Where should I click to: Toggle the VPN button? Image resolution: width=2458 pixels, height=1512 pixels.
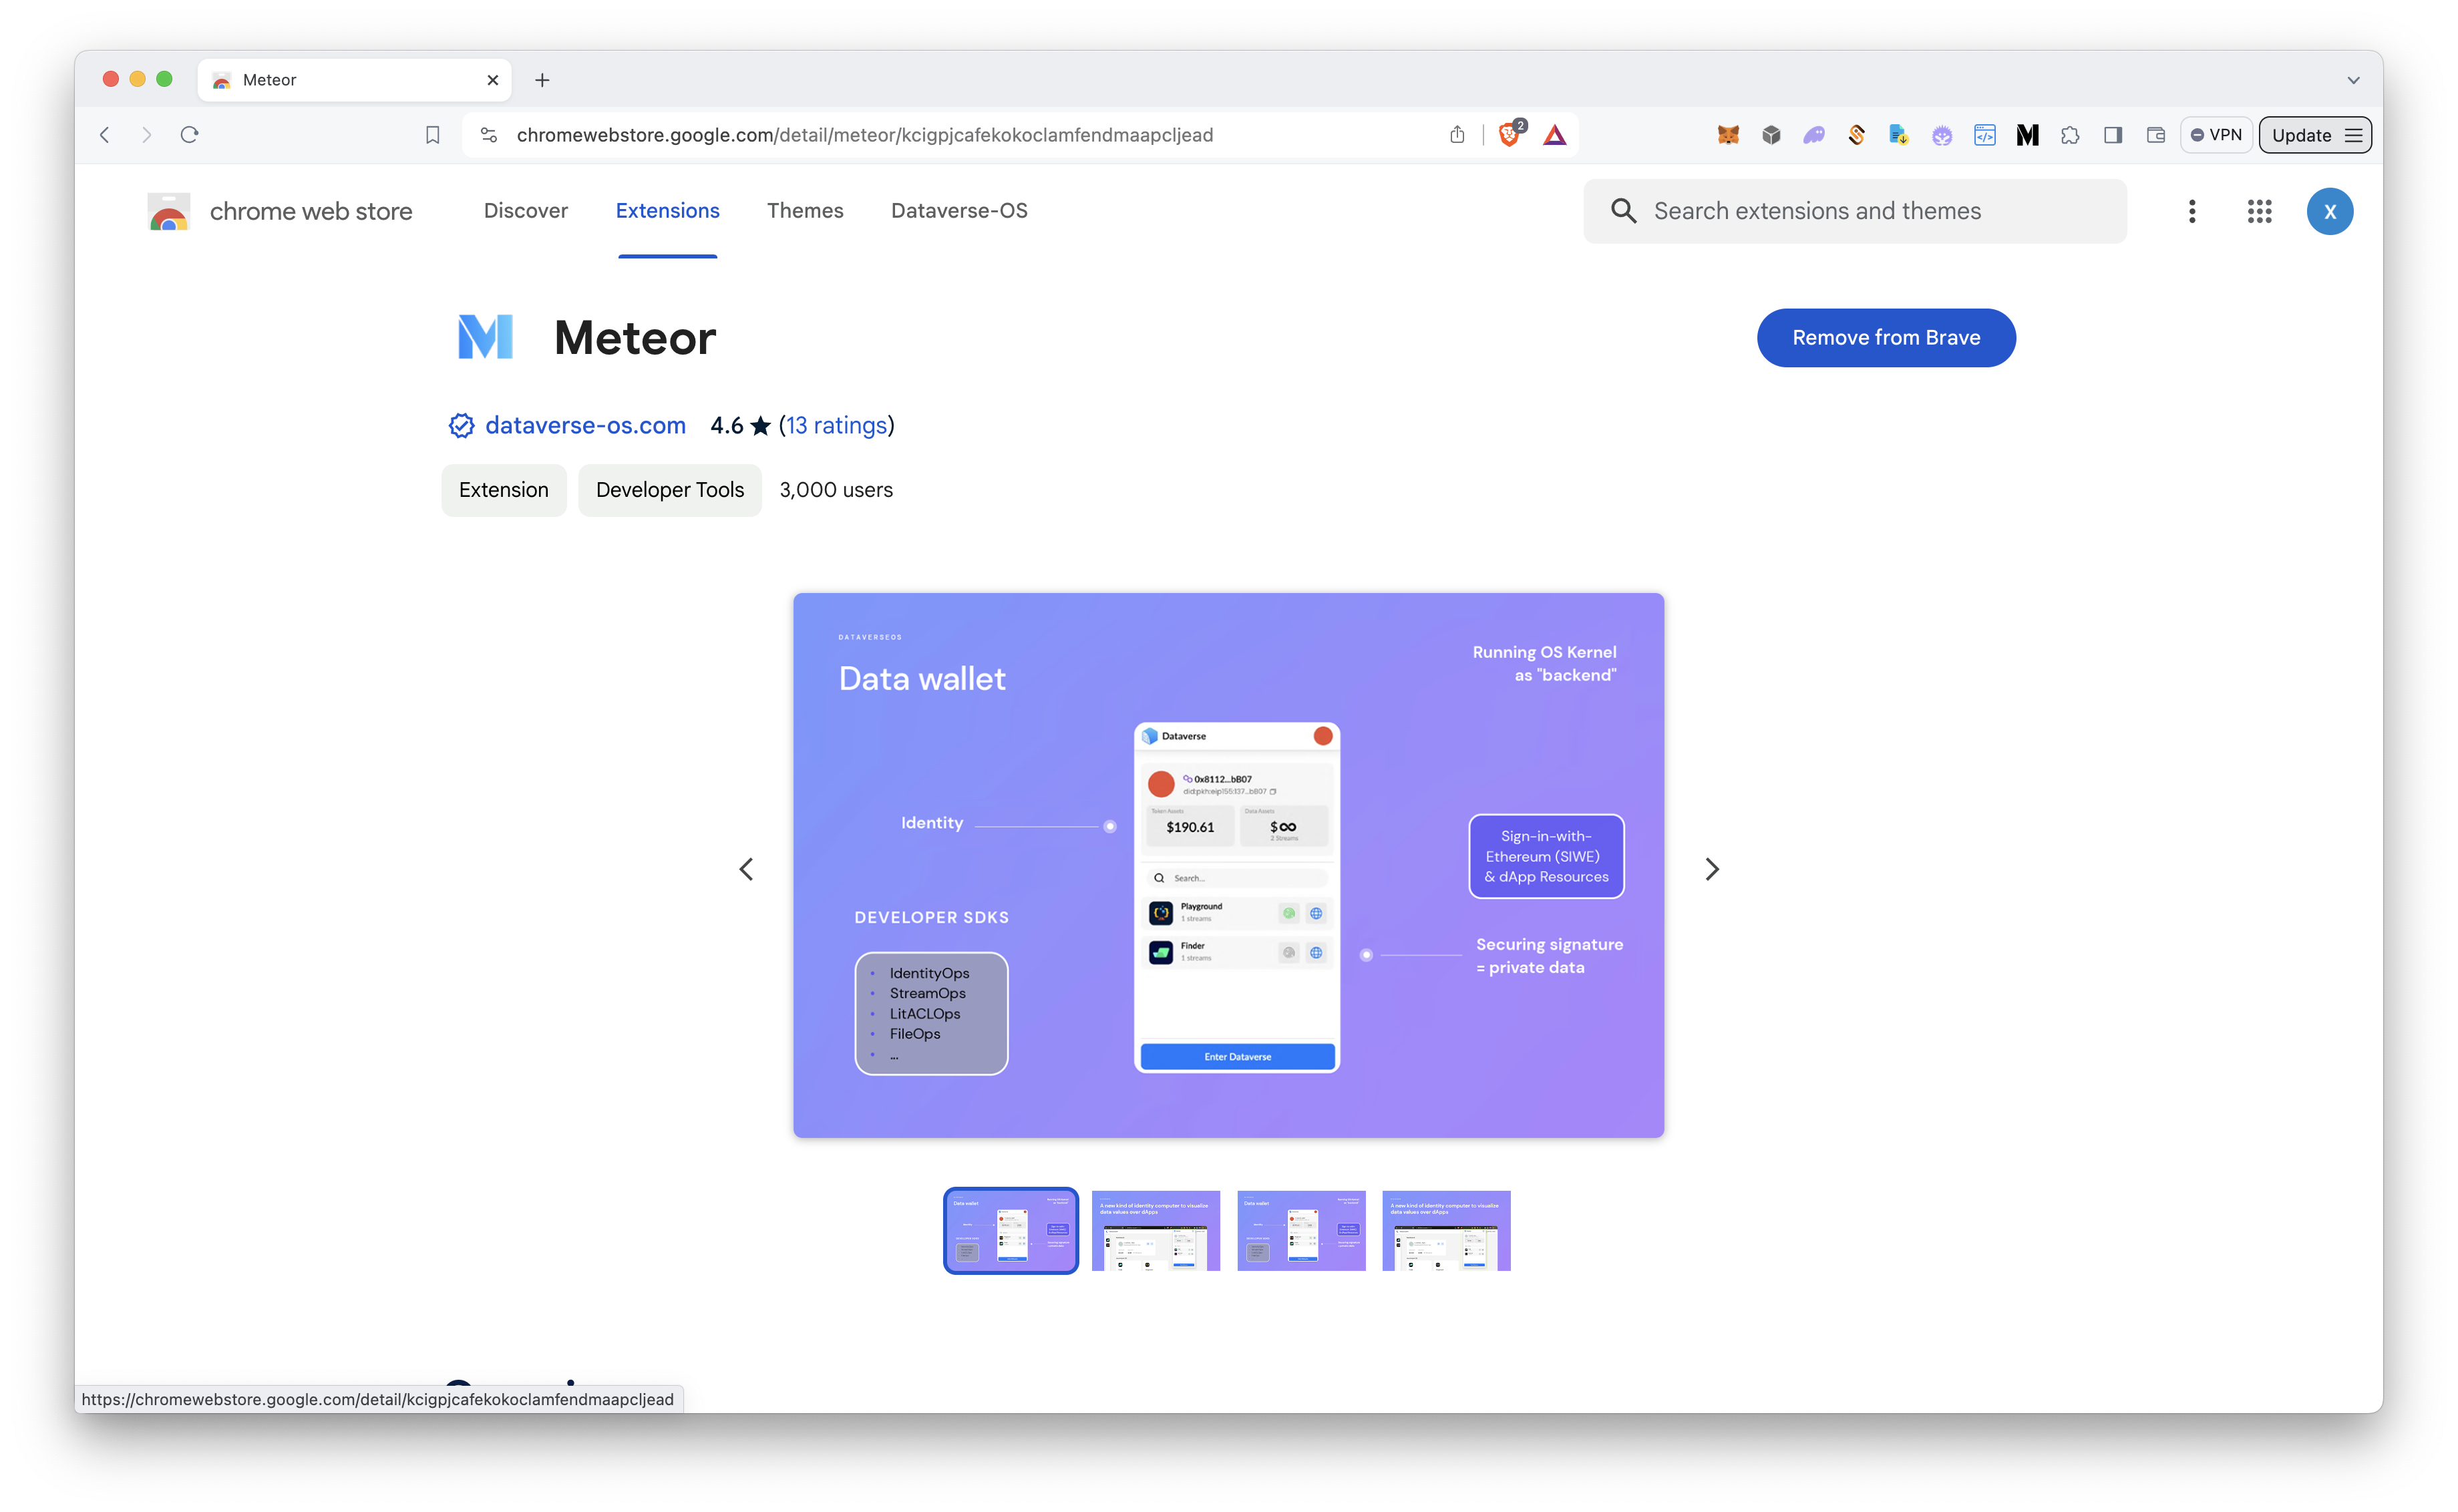2216,134
